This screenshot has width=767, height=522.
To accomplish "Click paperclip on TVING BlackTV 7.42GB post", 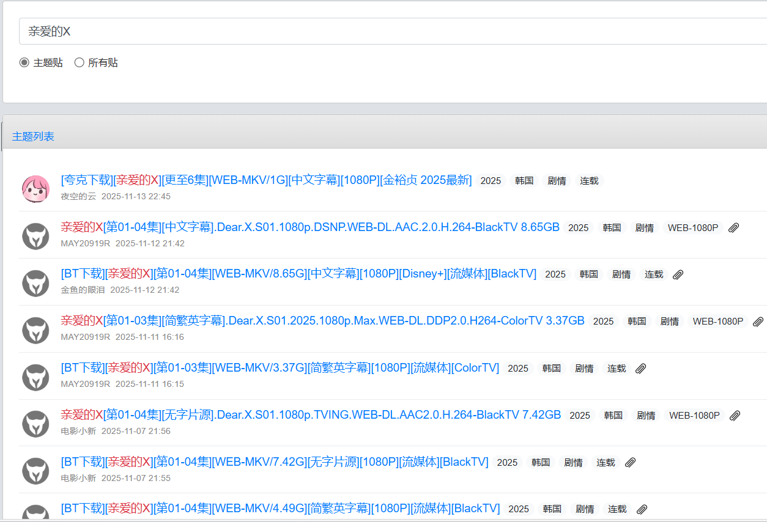I will (x=735, y=416).
